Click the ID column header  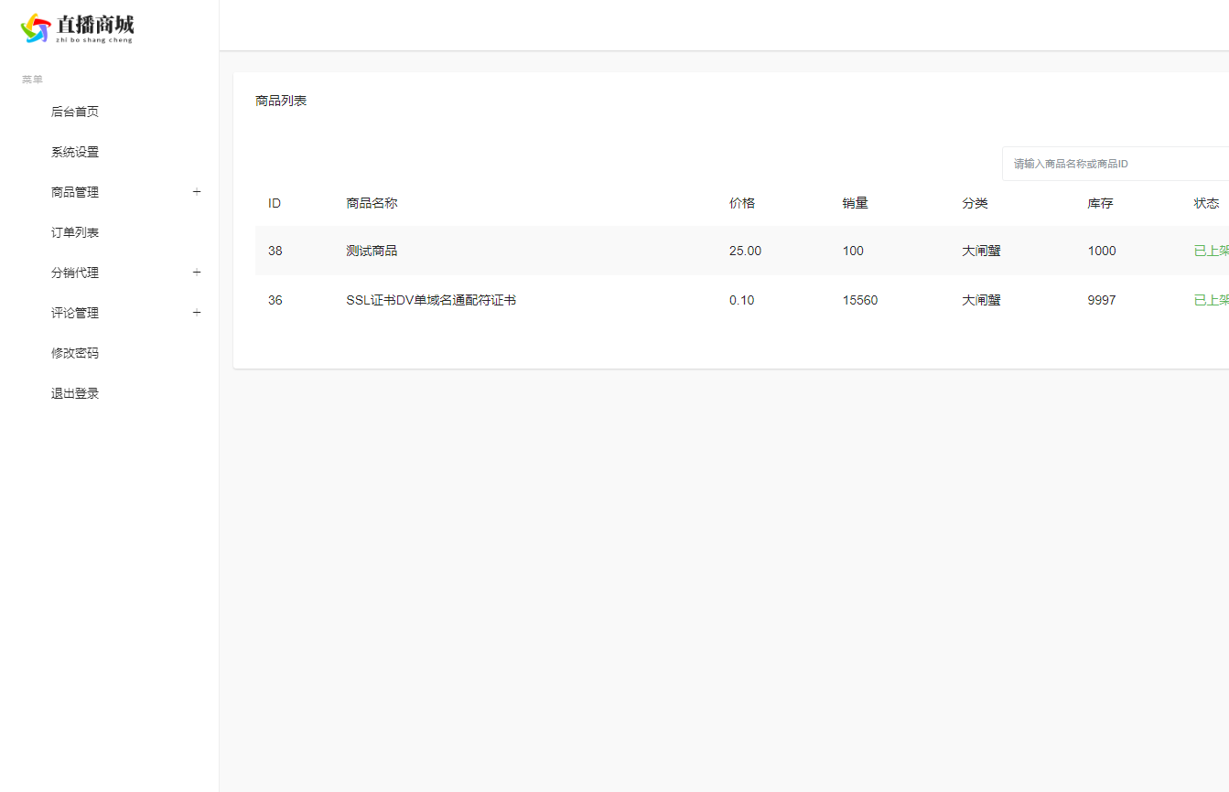(275, 203)
